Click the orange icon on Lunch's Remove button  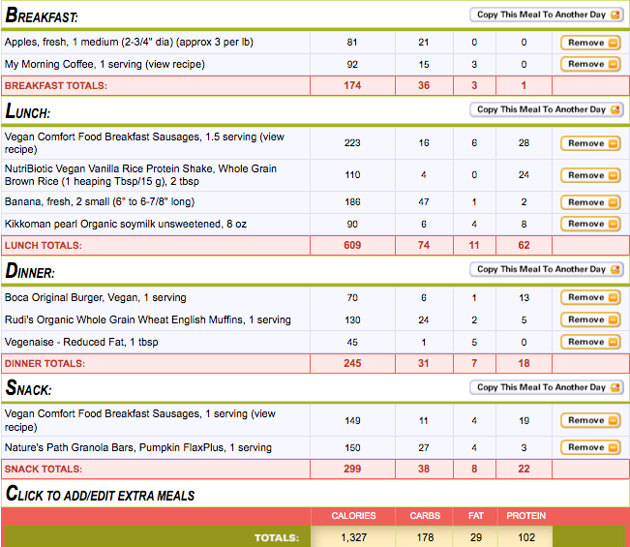pyautogui.click(x=613, y=143)
